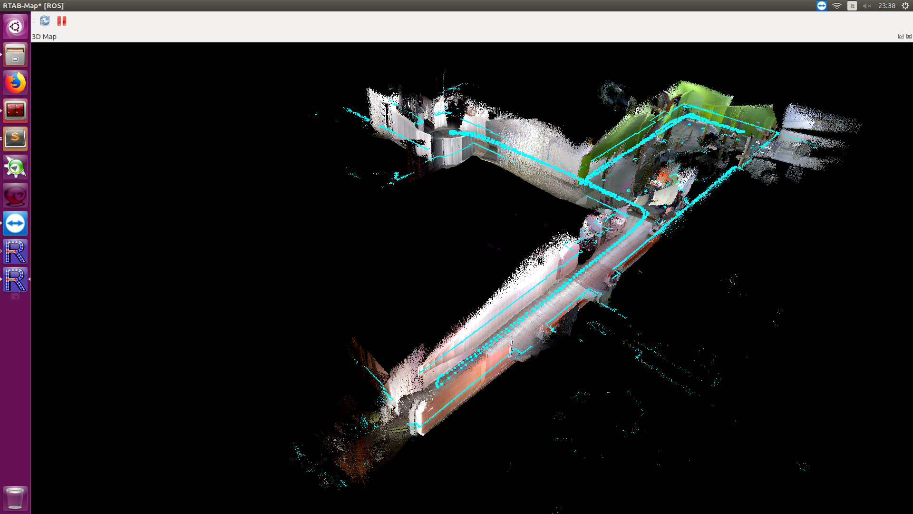Open the TeamViewer tray indicator menu
This screenshot has height=514, width=913.
coord(822,6)
